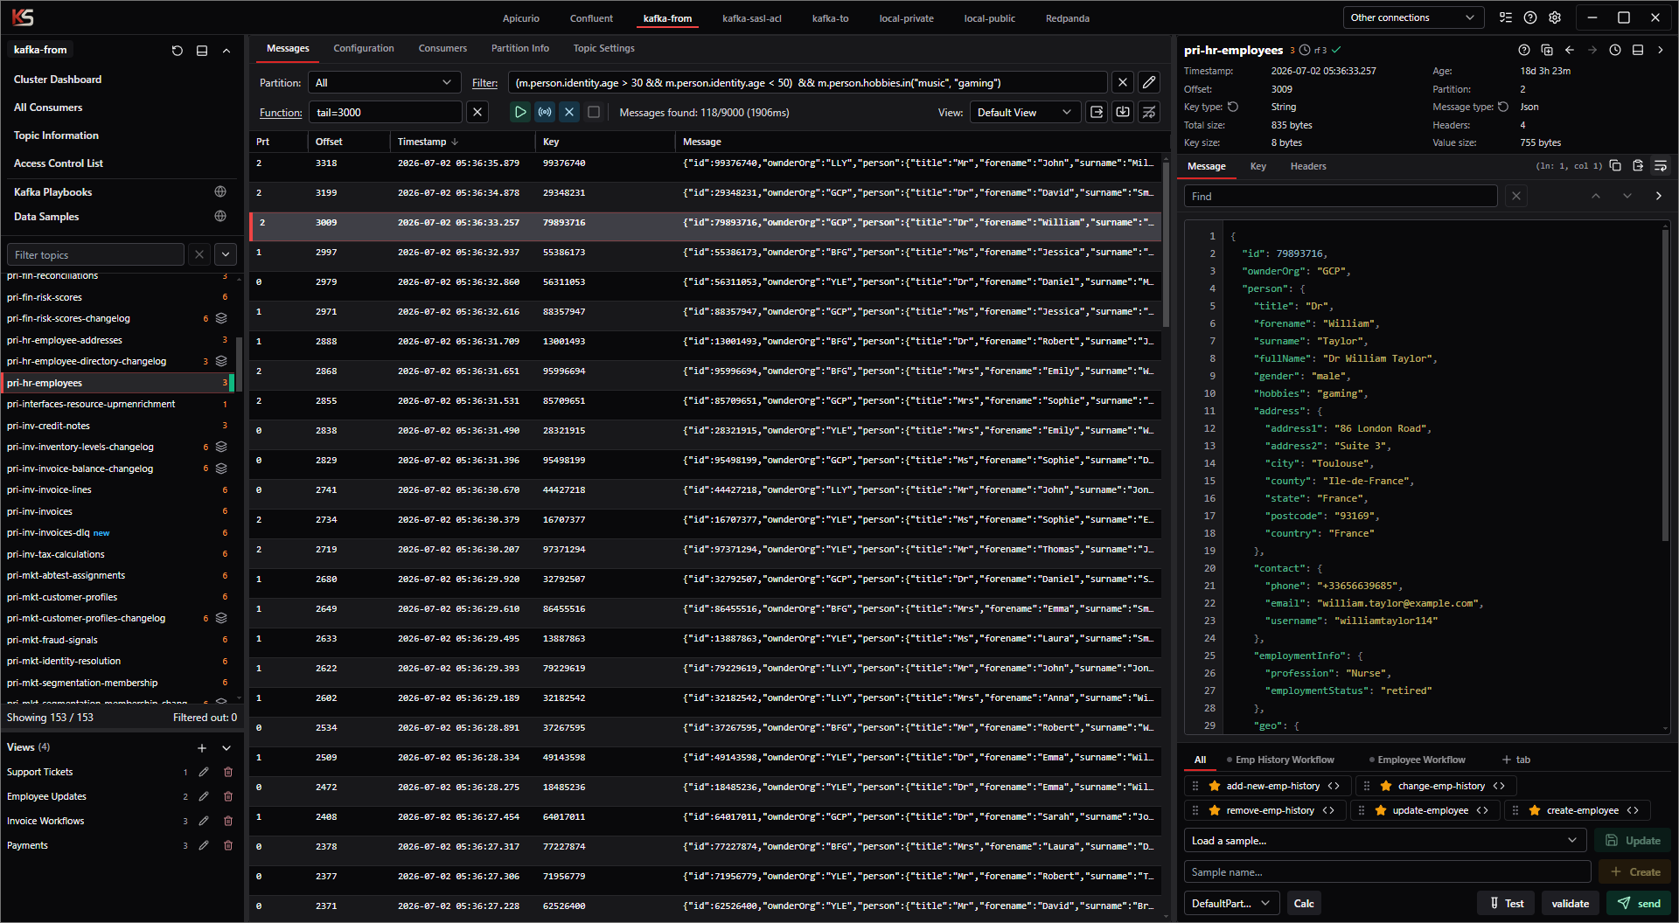The width and height of the screenshot is (1679, 923).
Task: Expand find options with right chevron
Action: [1659, 196]
